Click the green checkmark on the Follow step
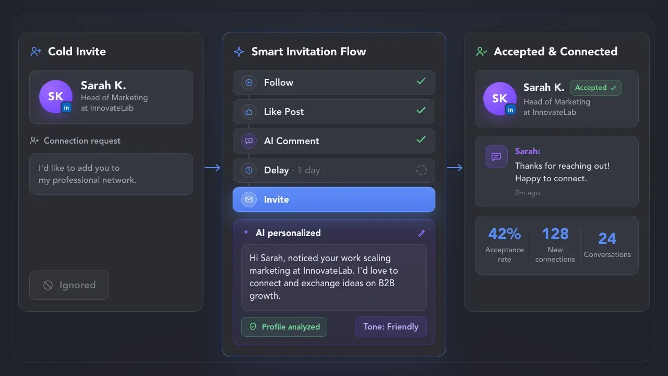Viewport: 668px width, 376px height. tap(421, 81)
